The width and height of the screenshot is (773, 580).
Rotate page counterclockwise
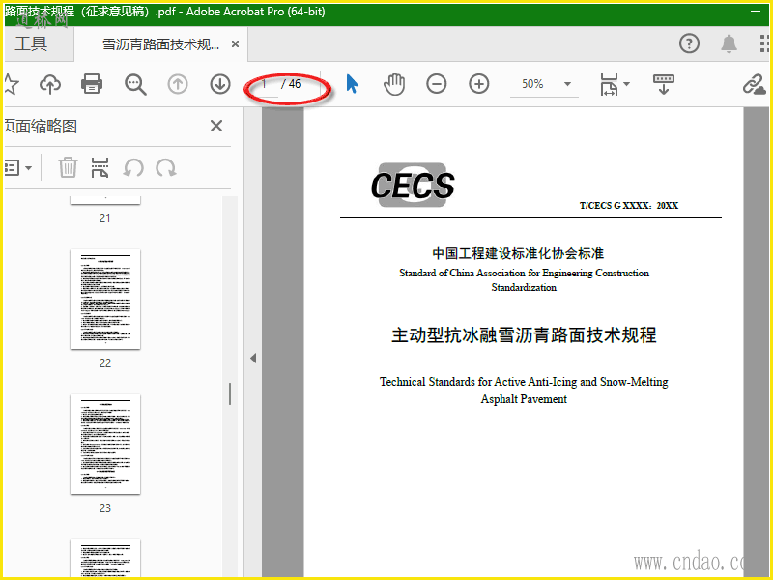[x=133, y=167]
